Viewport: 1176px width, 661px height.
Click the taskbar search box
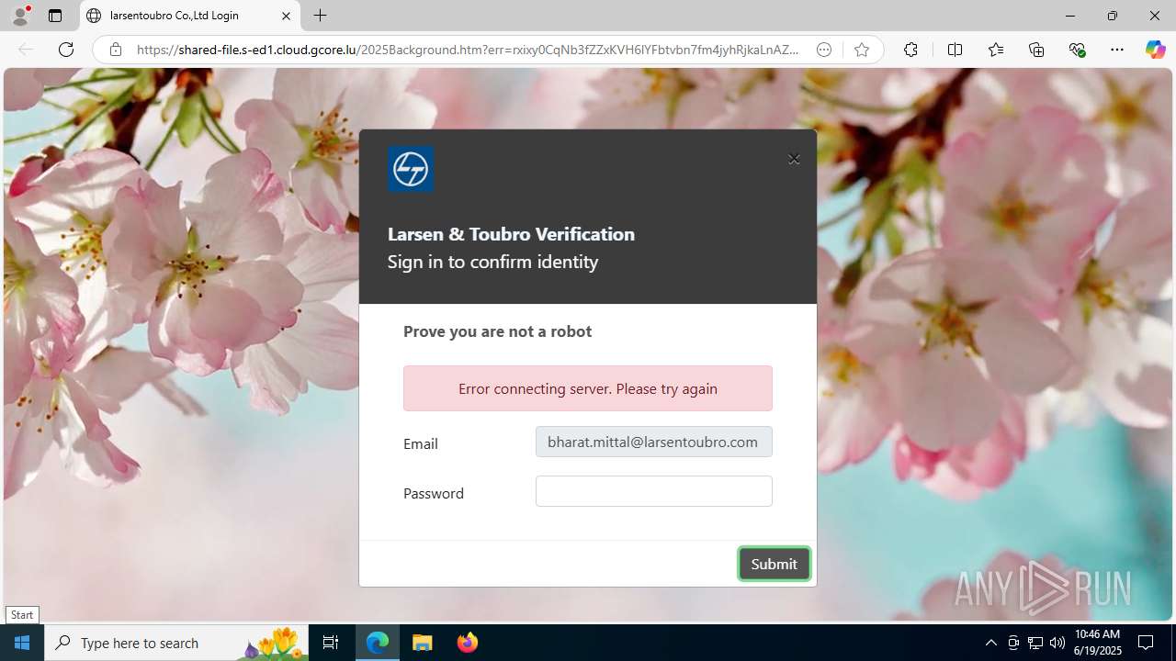point(176,643)
